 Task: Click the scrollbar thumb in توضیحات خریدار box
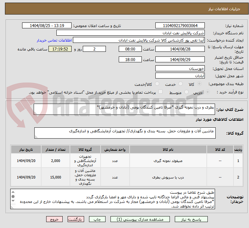click(x=13, y=196)
